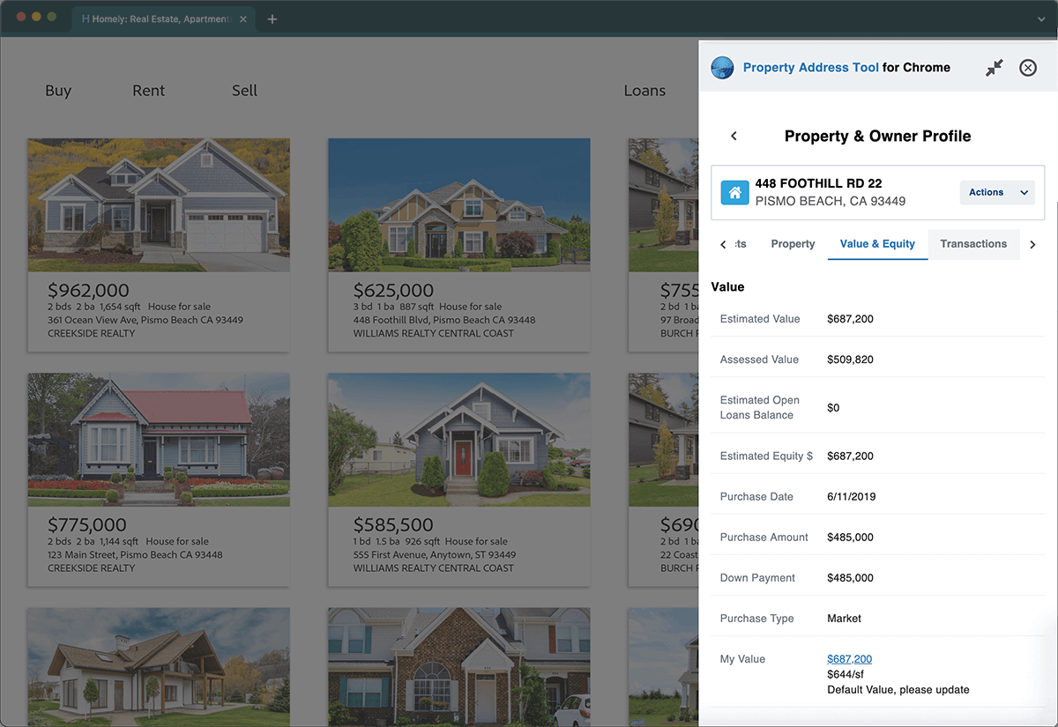Screen dimensions: 1058x727
Task: Open the Actions dropdown
Action: (997, 192)
